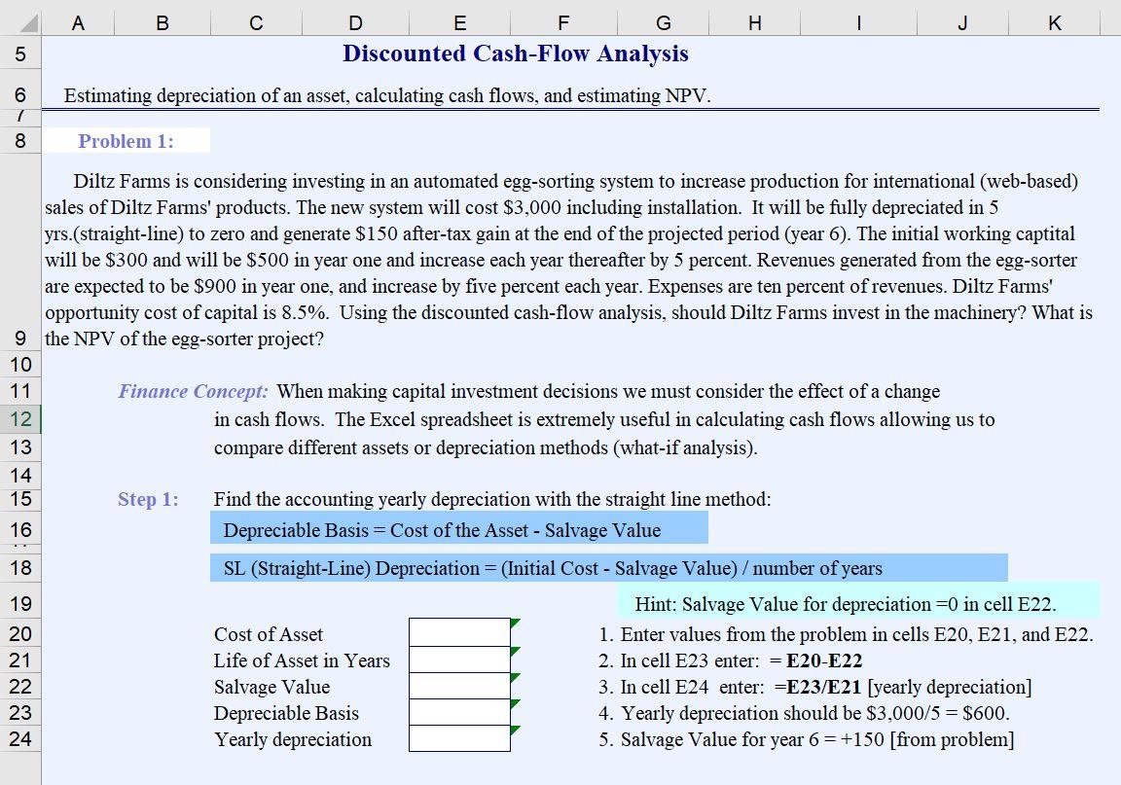Select column I header
The height and width of the screenshot is (785, 1121).
point(858,23)
